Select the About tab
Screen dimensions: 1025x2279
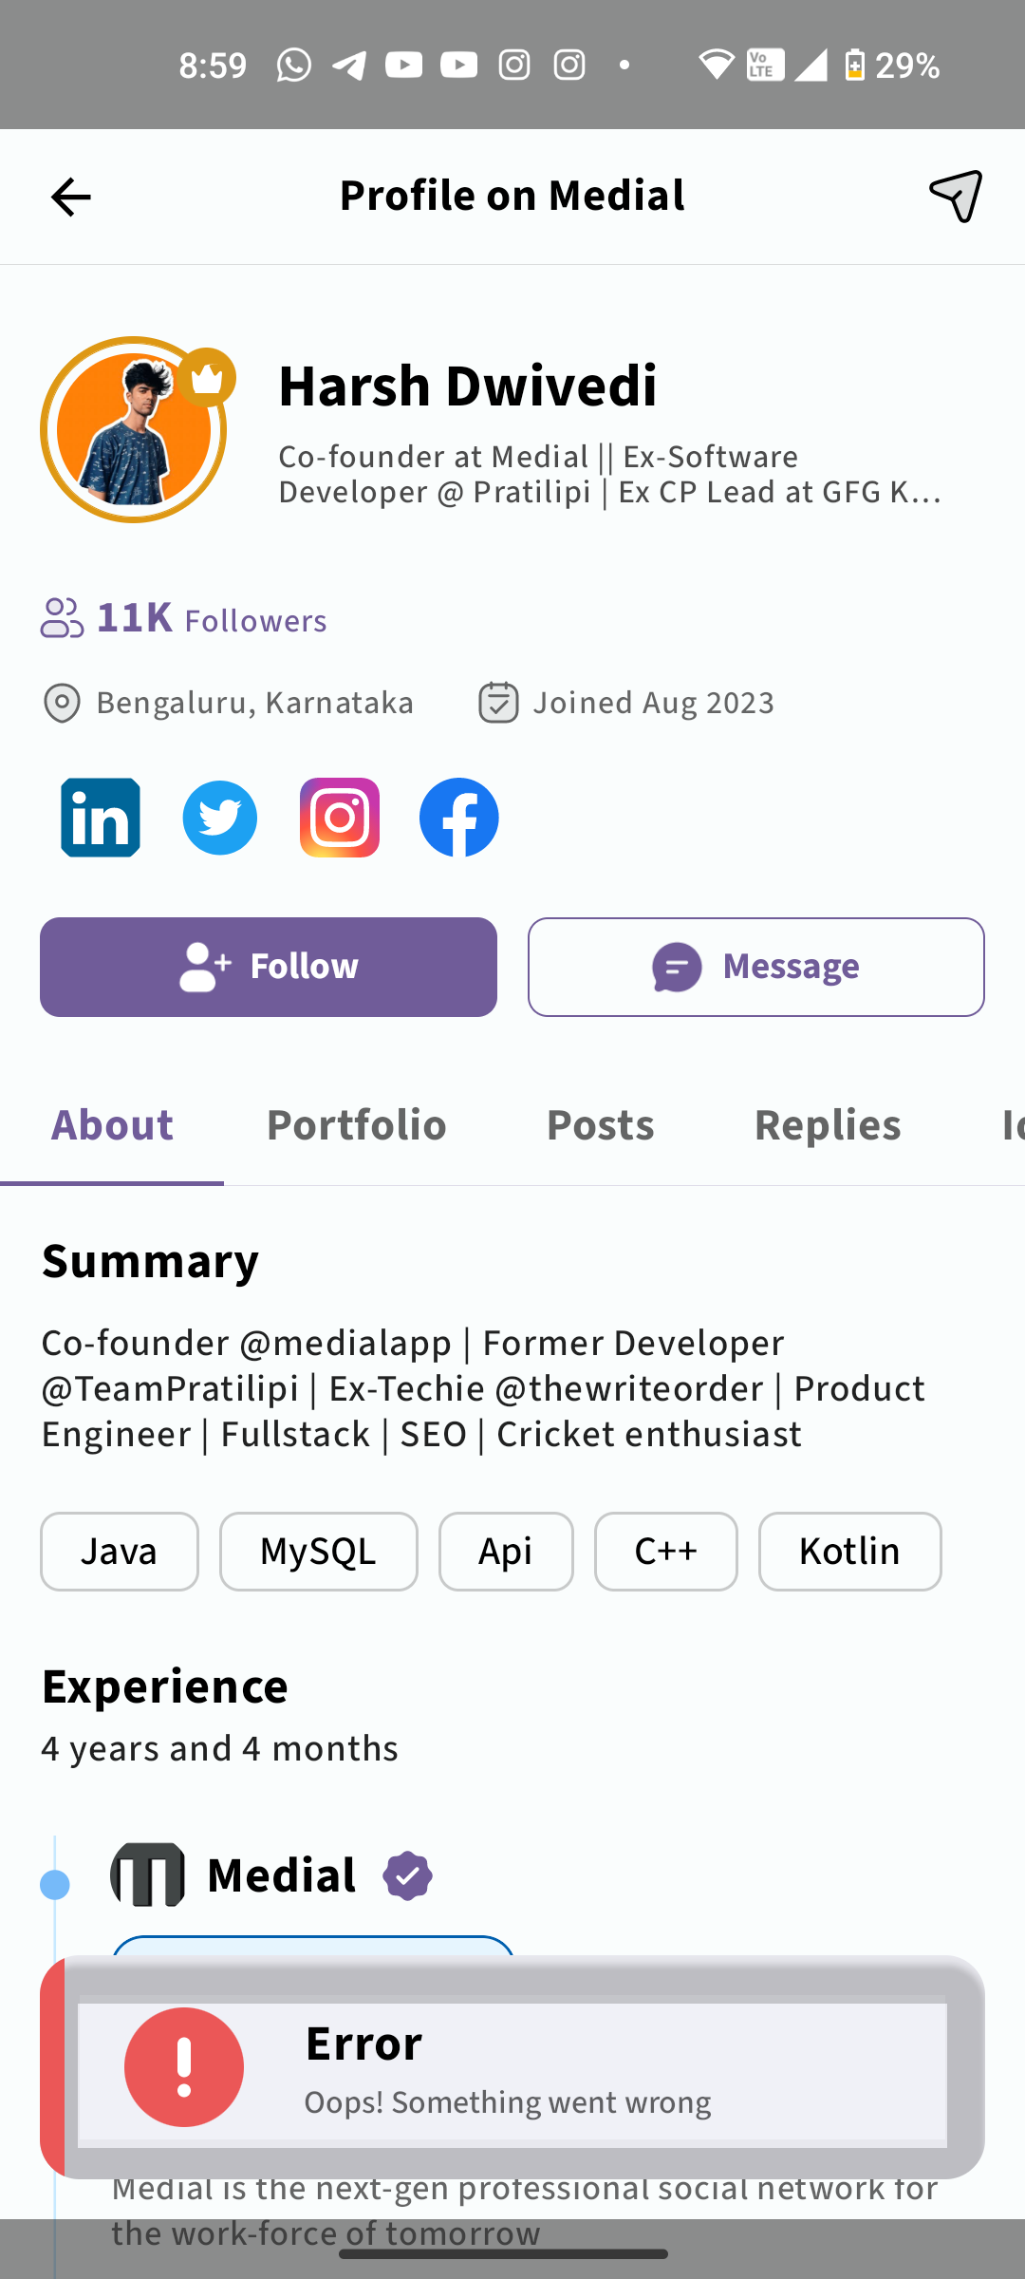(112, 1125)
